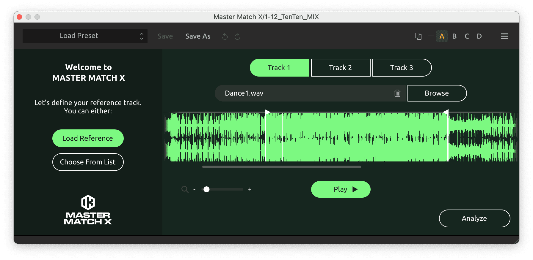The width and height of the screenshot is (533, 260).
Task: Click the zoom in plus sign
Action: click(x=250, y=189)
